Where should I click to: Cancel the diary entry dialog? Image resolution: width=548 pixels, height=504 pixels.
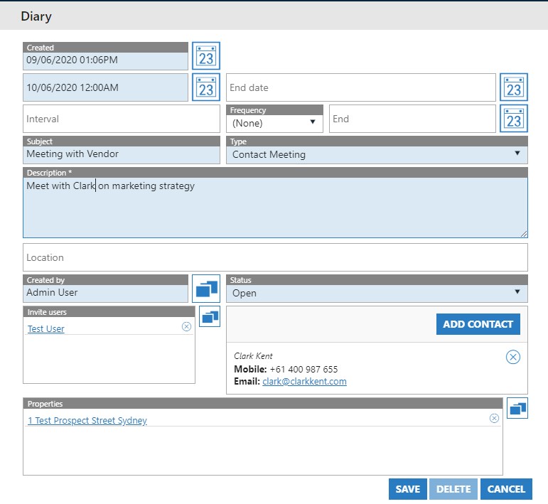(506, 489)
